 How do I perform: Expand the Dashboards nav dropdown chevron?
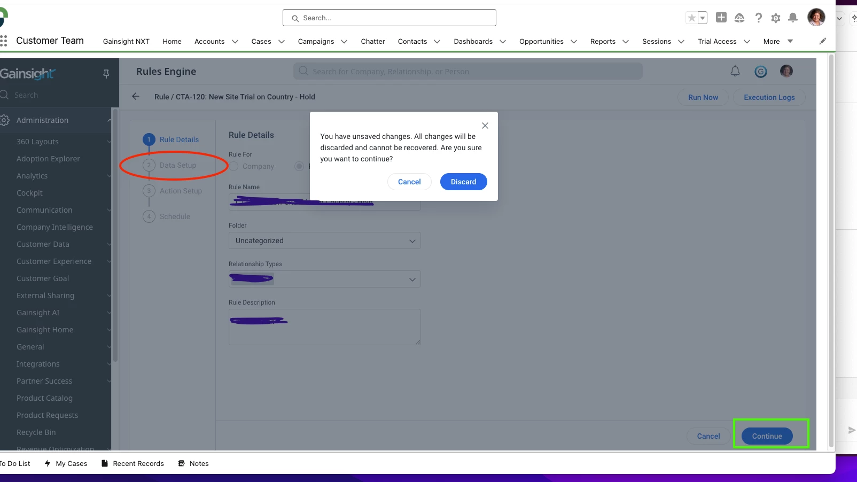coord(503,41)
